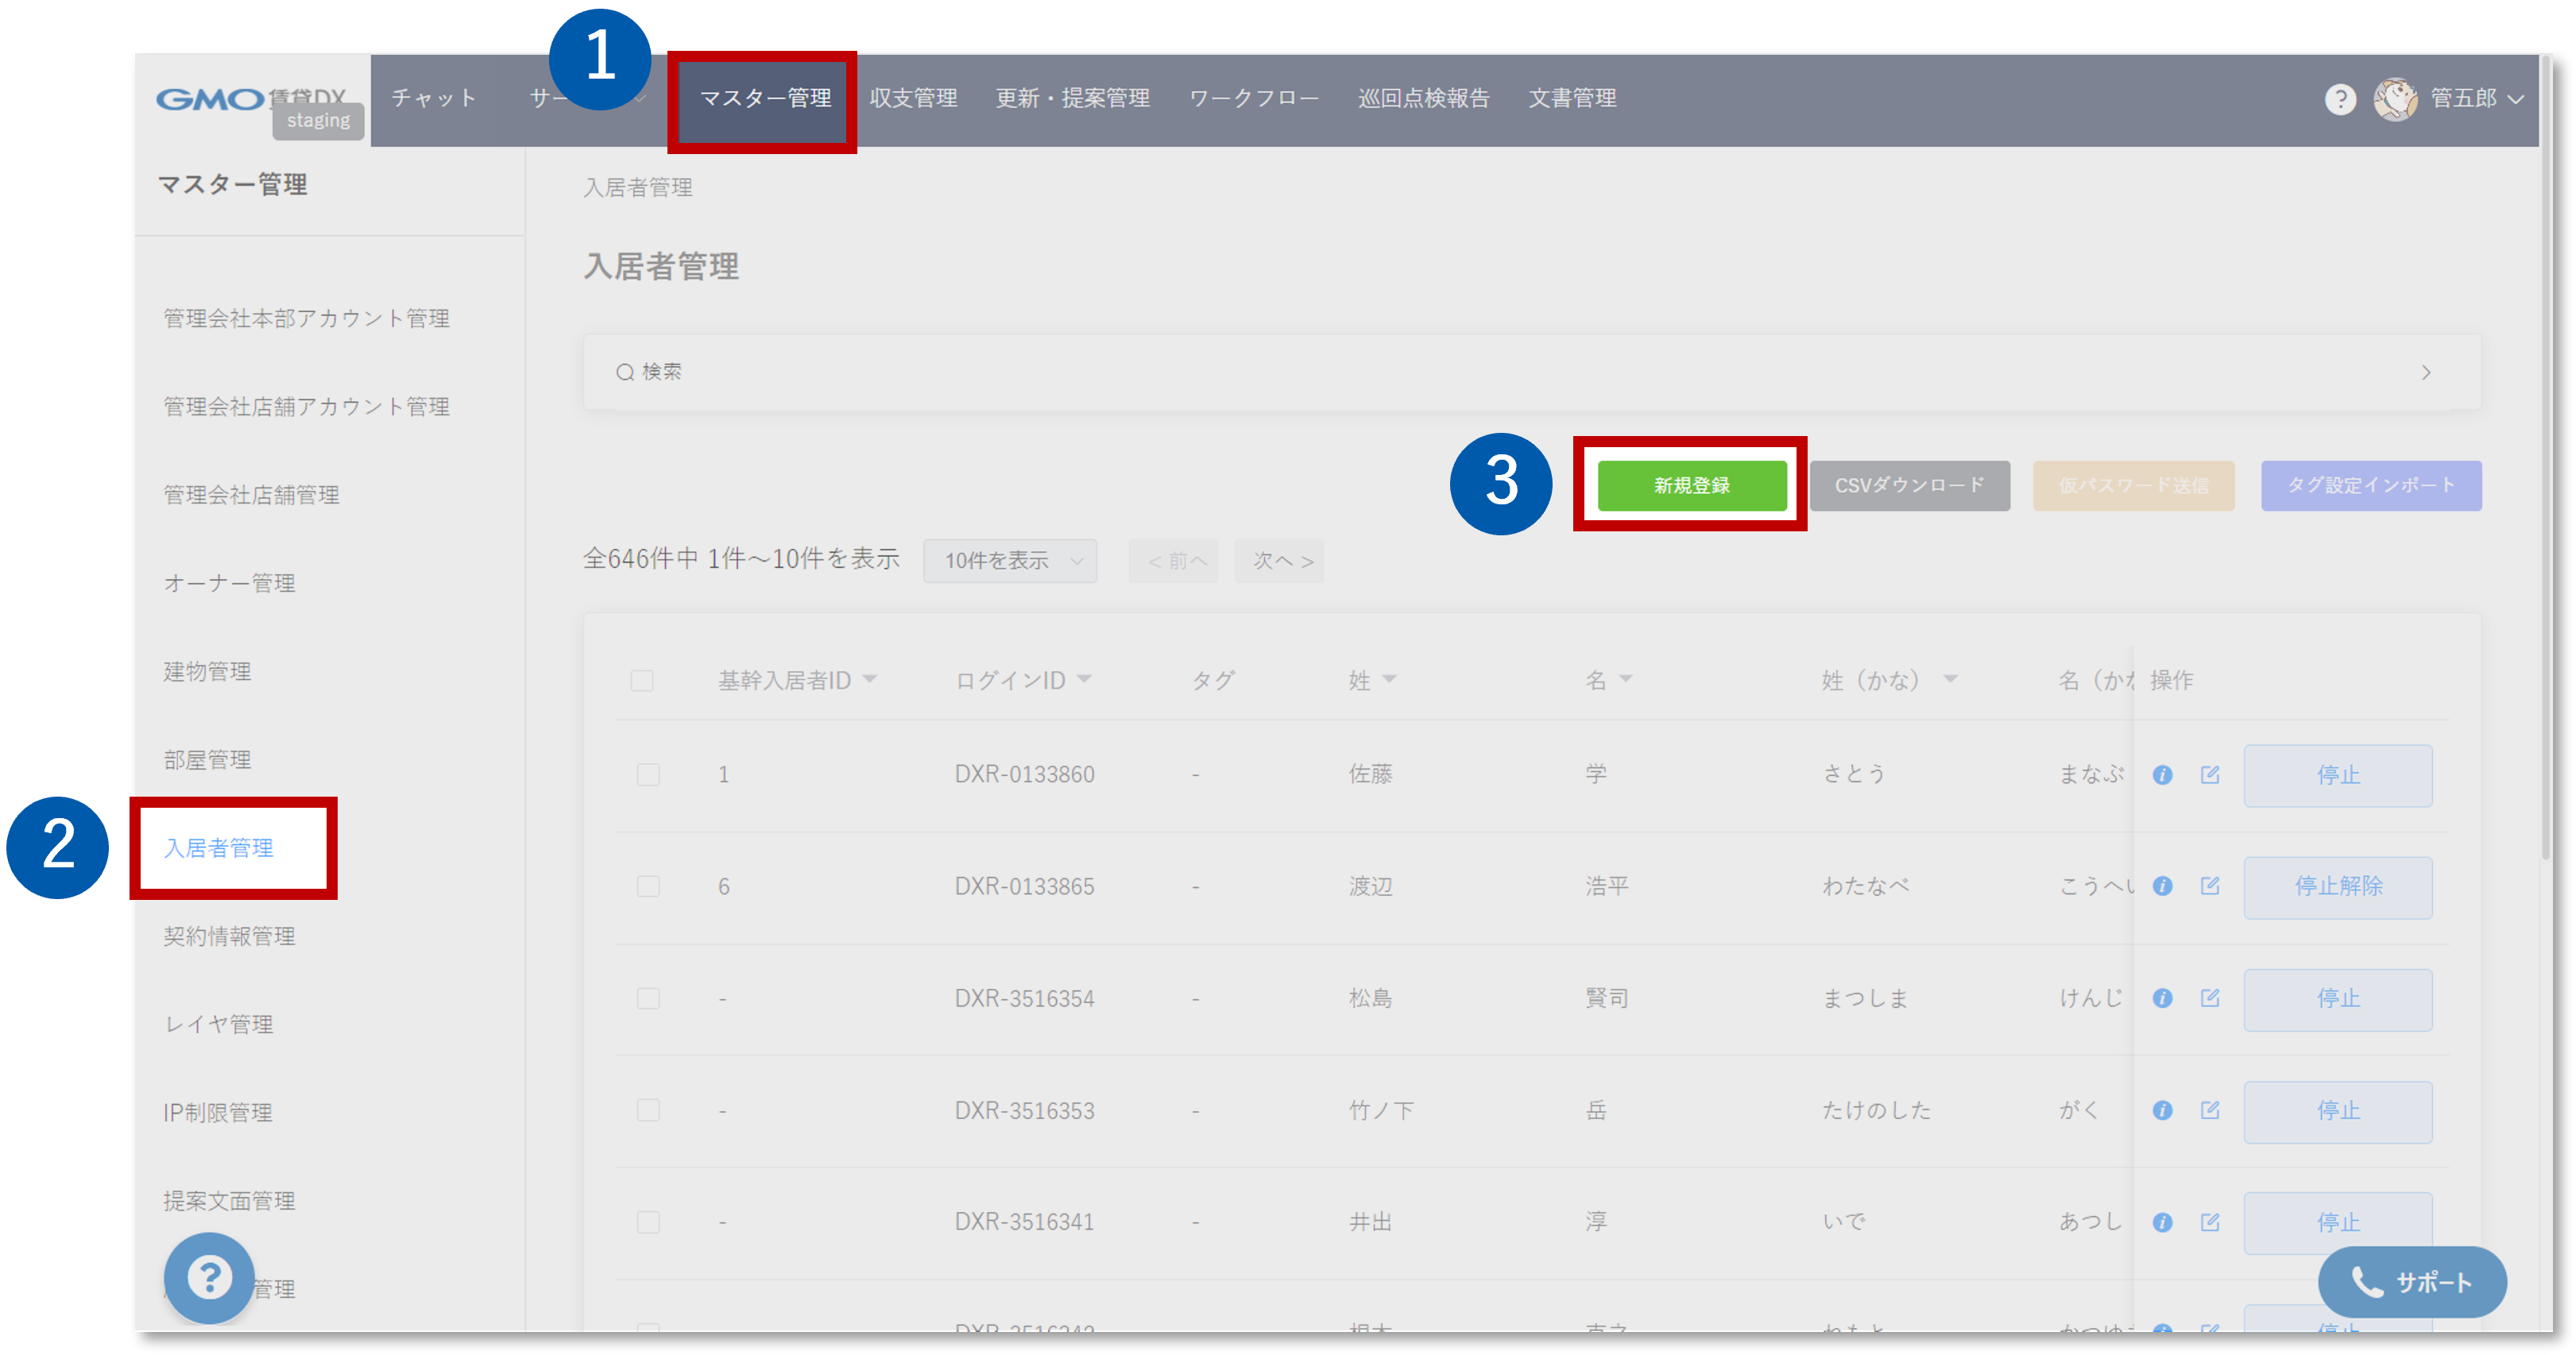Open the floating help bubble at bottom left

(x=209, y=1277)
